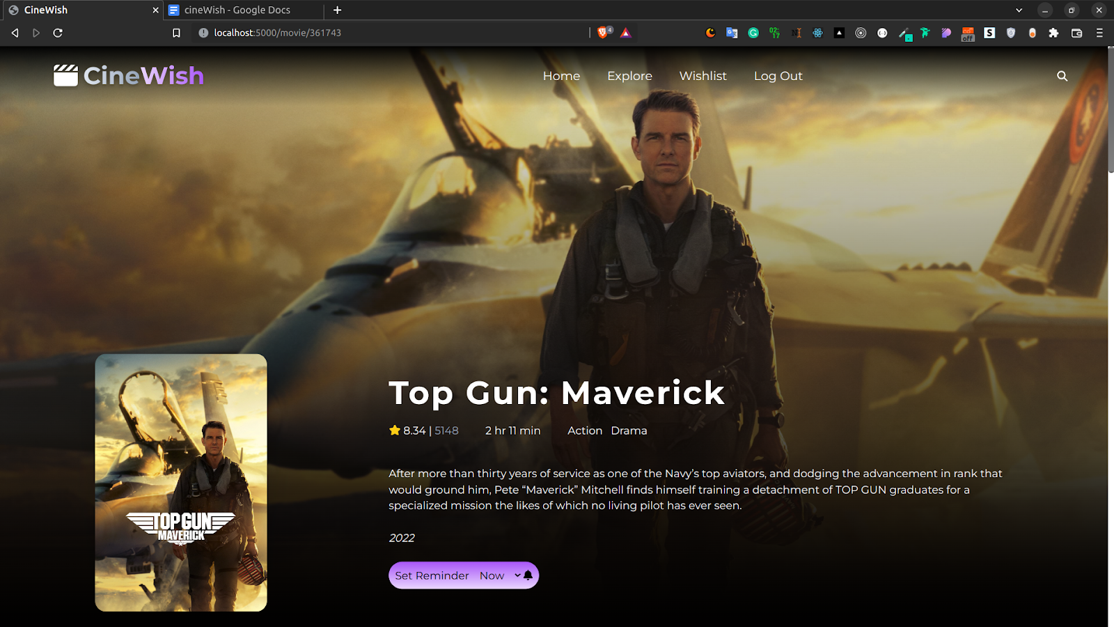Navigate to Home in navbar
This screenshot has height=627, width=1114.
coord(561,76)
